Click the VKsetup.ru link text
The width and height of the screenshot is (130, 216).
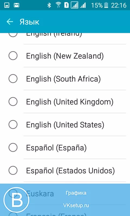(x=76, y=205)
